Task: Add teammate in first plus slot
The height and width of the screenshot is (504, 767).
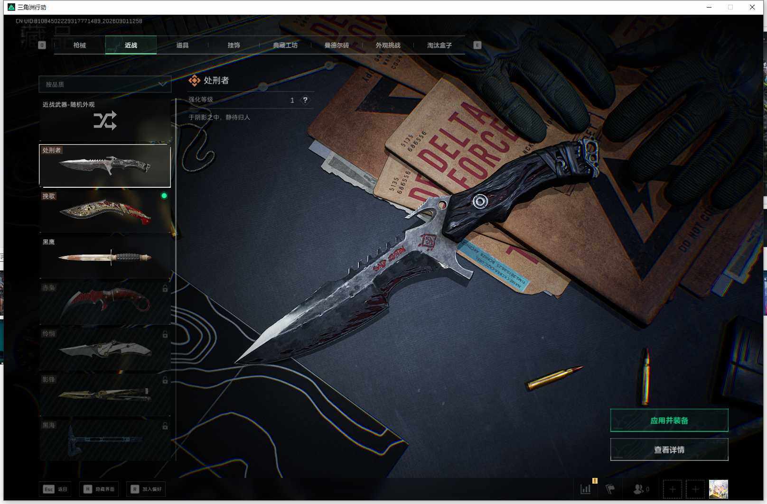Action: pyautogui.click(x=672, y=489)
